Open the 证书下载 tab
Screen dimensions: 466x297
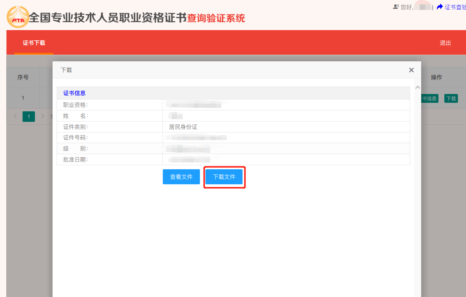[34, 43]
